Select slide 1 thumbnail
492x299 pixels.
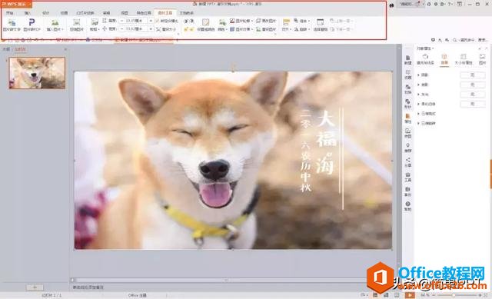click(x=37, y=73)
